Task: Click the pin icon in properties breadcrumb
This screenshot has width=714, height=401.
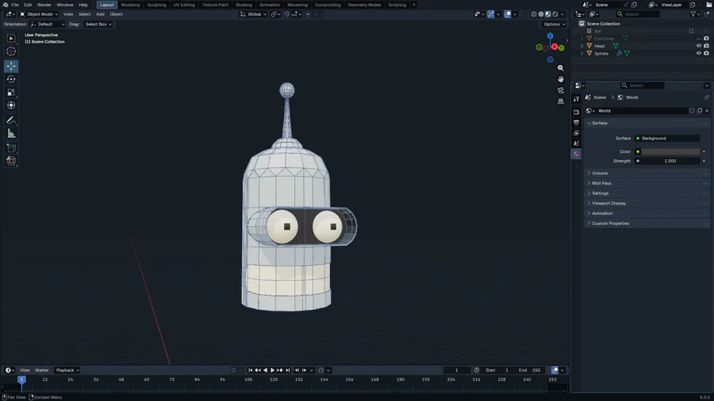Action: coord(707,97)
